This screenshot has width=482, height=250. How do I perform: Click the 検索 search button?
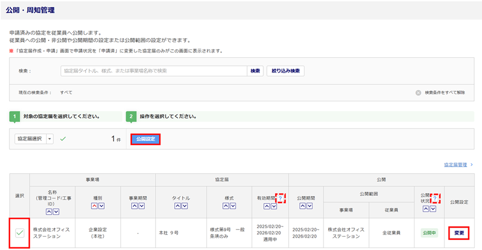click(x=255, y=71)
